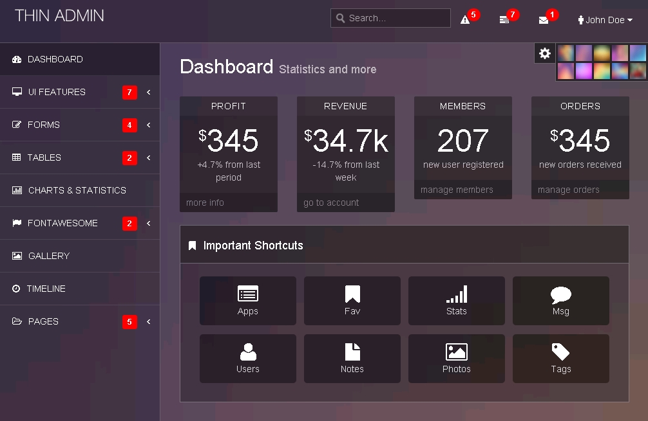The width and height of the screenshot is (648, 421).
Task: Open the Stats signal bars shortcut
Action: (457, 301)
